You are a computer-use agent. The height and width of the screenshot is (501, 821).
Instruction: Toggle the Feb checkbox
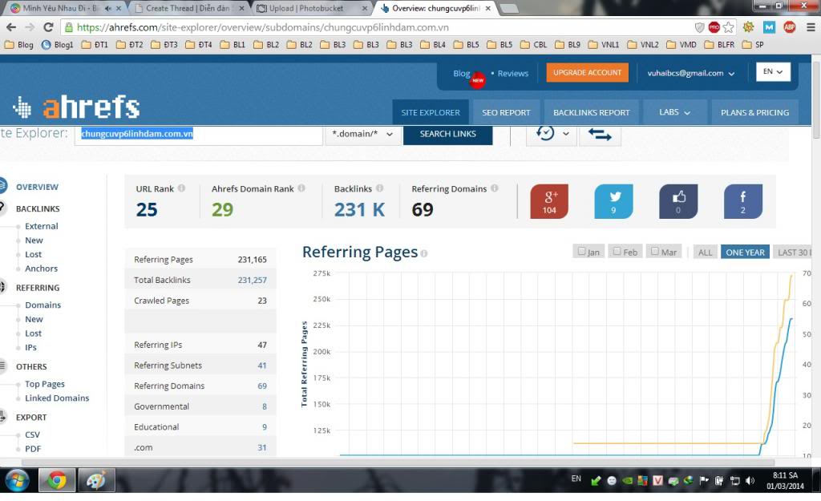(x=617, y=251)
